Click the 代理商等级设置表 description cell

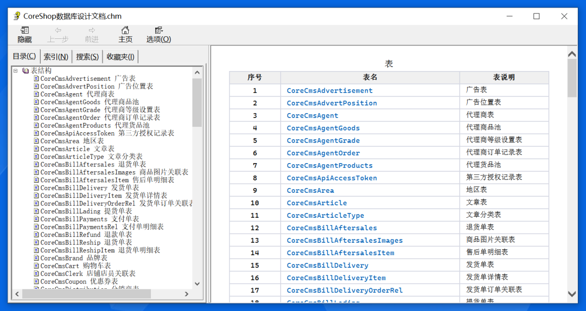[x=504, y=140]
